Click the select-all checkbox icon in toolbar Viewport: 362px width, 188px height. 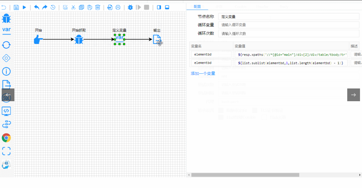(65, 7)
